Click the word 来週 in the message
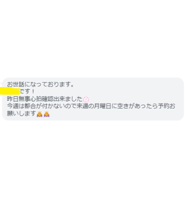The image size is (186, 198). point(82,106)
